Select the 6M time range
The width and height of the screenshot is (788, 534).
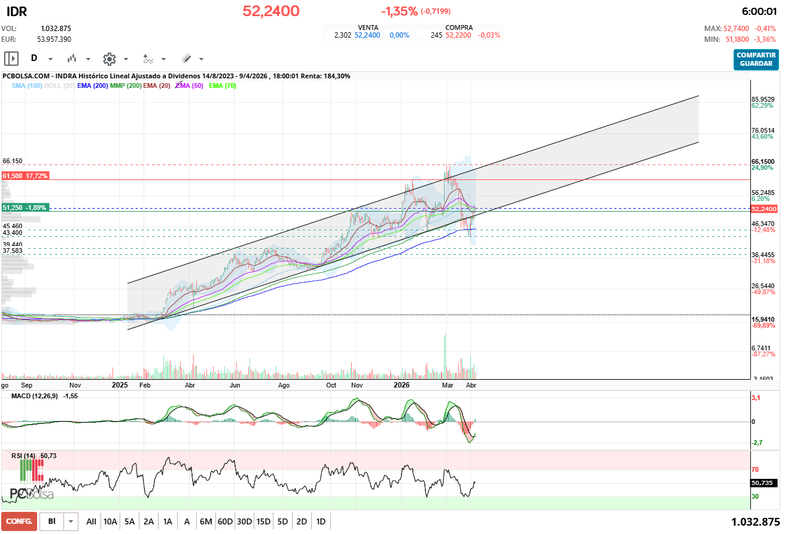(x=206, y=521)
